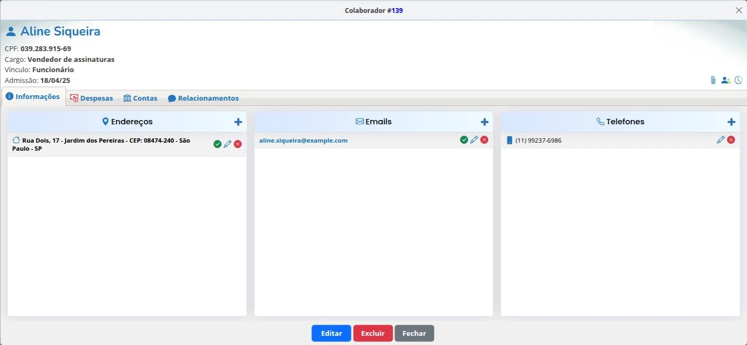
Task: Click the CPF value 039.283.915-69
Action: (x=46, y=48)
